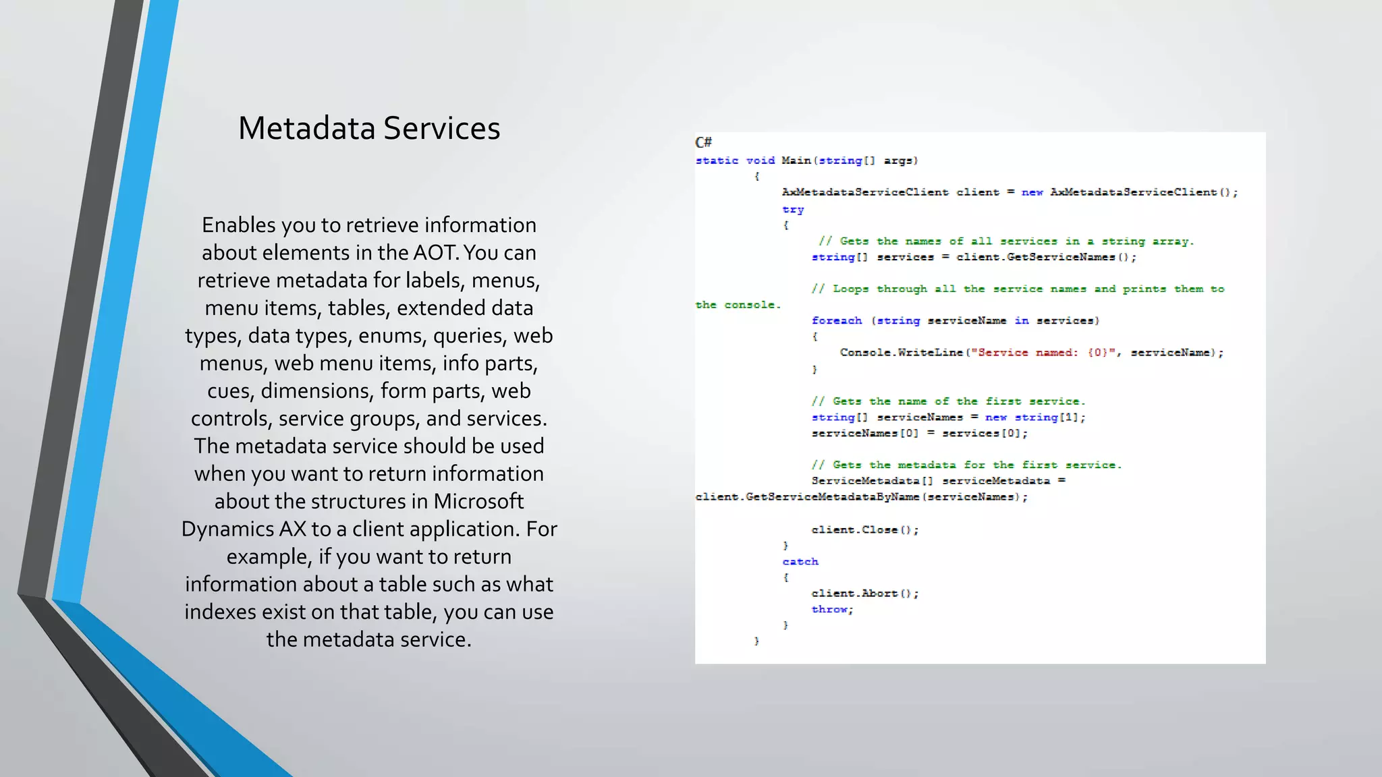Click the comment 'Gets the name of the first service'
The height and width of the screenshot is (777, 1382).
pos(948,401)
